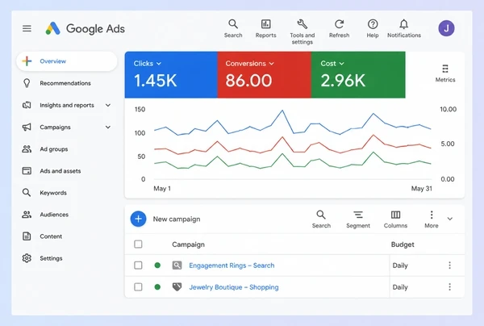Select the blue Clicks scorecard
The height and width of the screenshot is (326, 484).
click(171, 75)
